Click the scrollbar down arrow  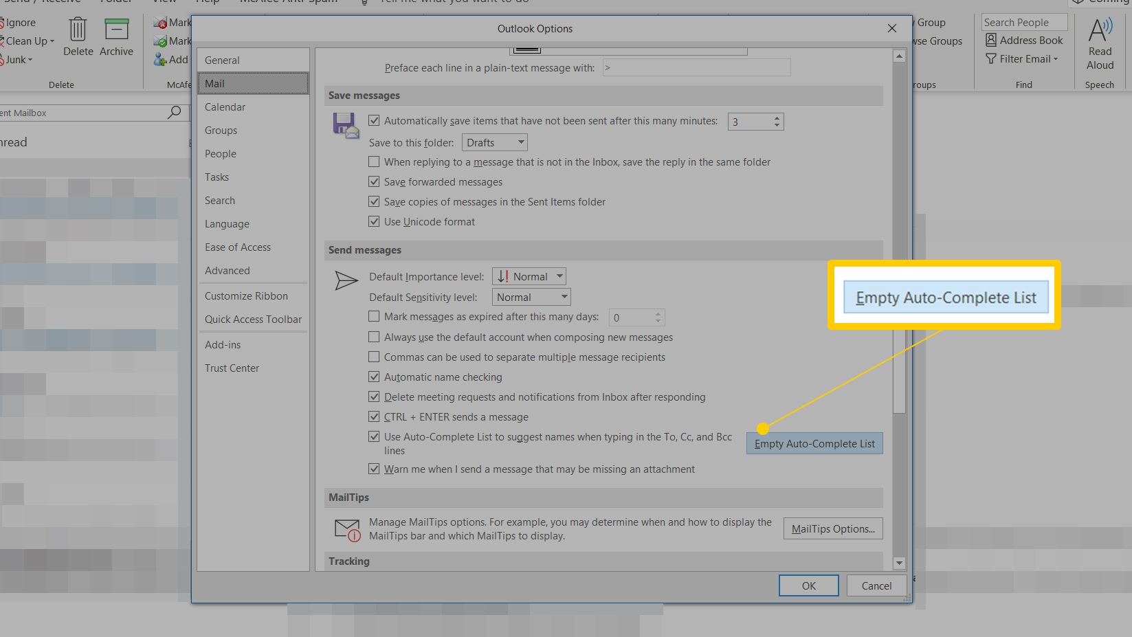tap(899, 563)
